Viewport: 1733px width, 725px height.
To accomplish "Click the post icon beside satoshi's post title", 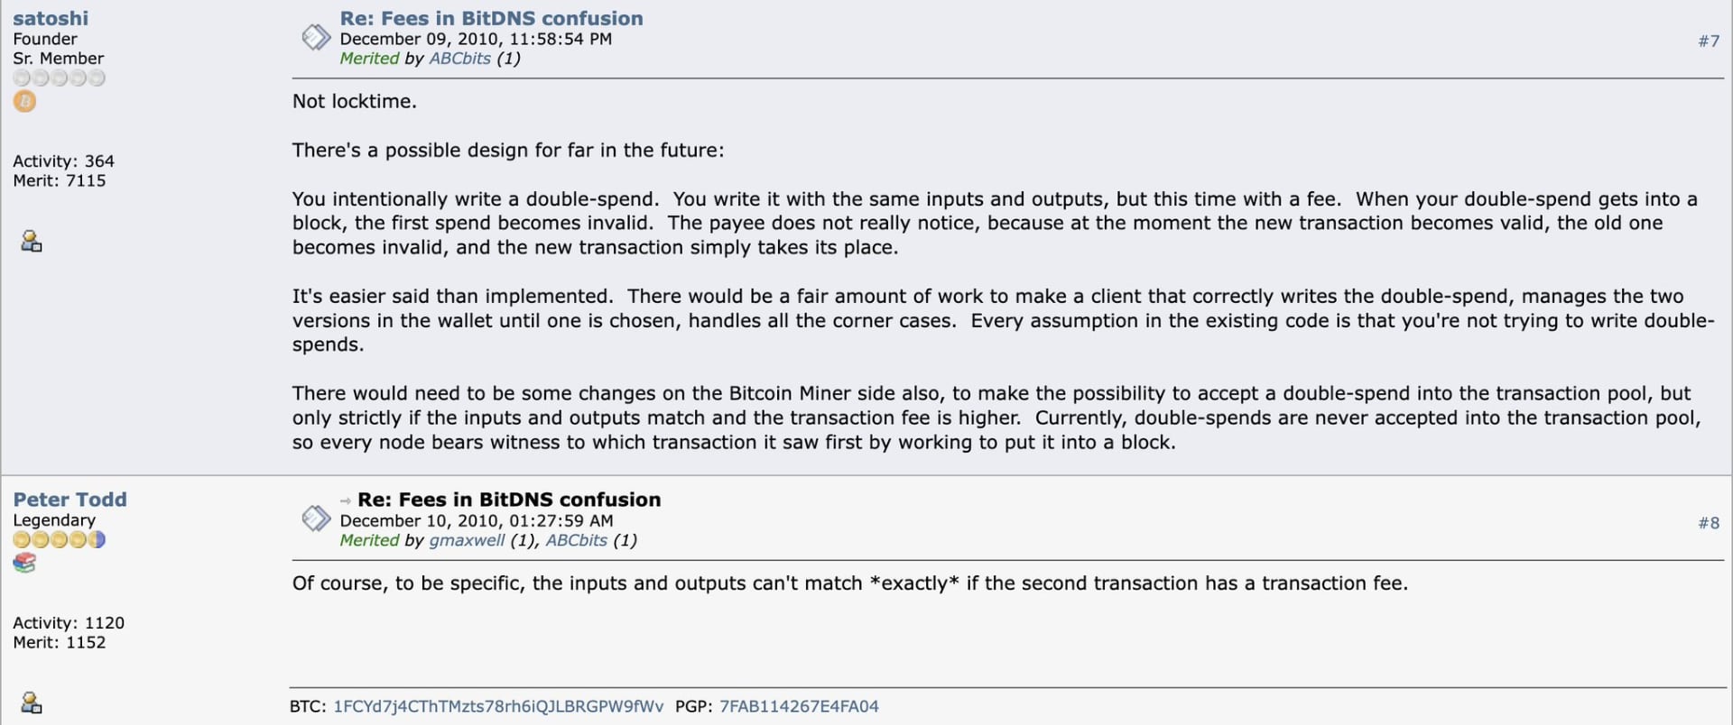I will (316, 38).
